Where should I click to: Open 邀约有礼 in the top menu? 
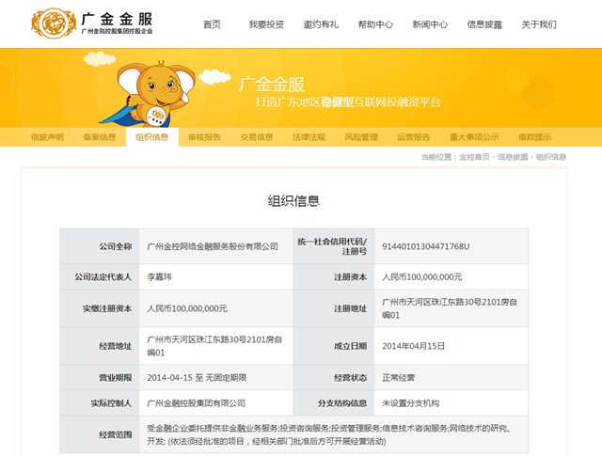321,24
